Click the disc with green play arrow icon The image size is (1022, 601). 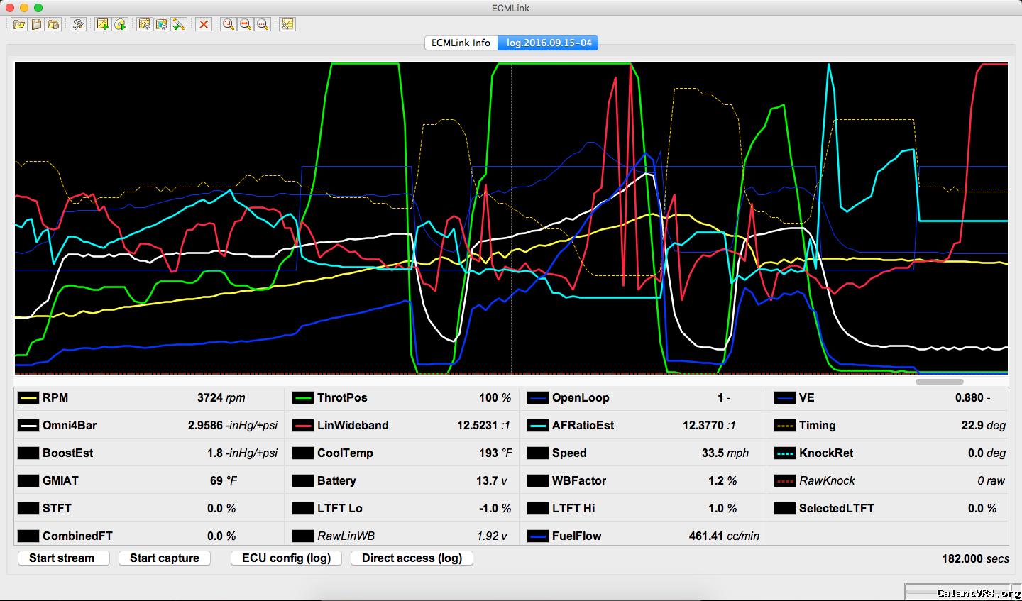coord(120,24)
